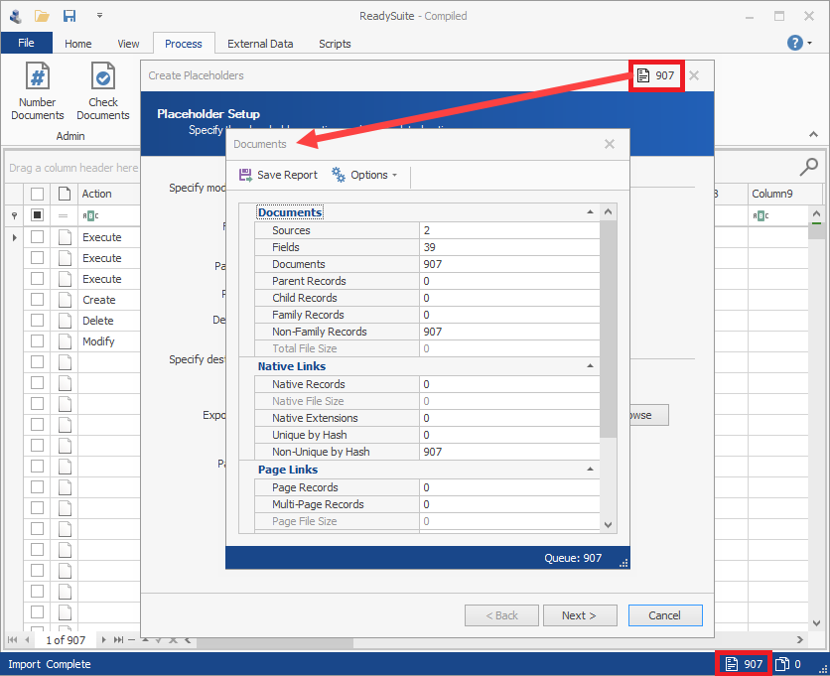Click the Save icon in quick access toolbar
Viewport: 830px width, 676px height.
point(68,15)
